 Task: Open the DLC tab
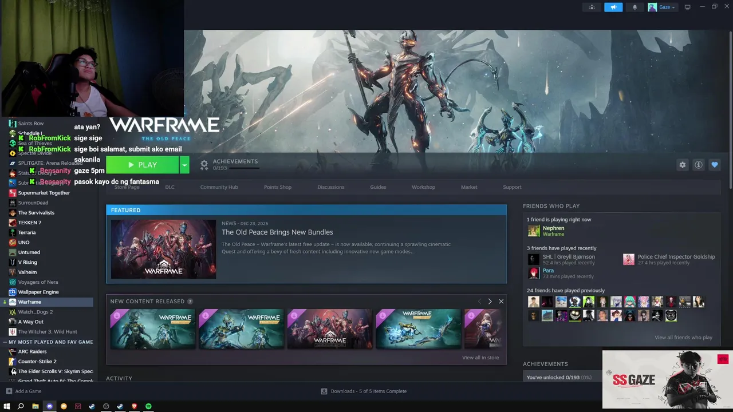click(x=170, y=187)
